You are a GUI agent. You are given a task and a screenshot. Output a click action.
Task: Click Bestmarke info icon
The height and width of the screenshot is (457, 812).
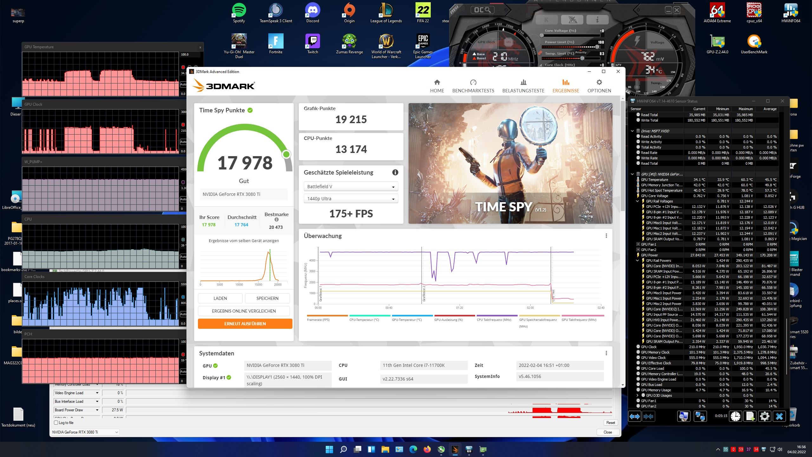(x=276, y=220)
